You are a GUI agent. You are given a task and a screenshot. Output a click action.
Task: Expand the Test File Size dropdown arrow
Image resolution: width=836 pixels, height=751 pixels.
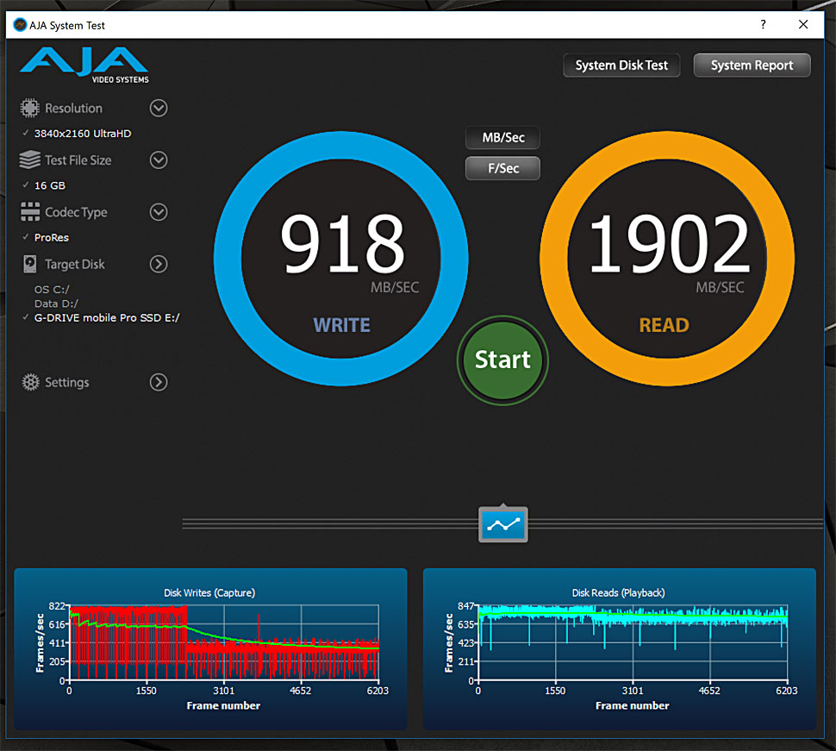pos(159,160)
